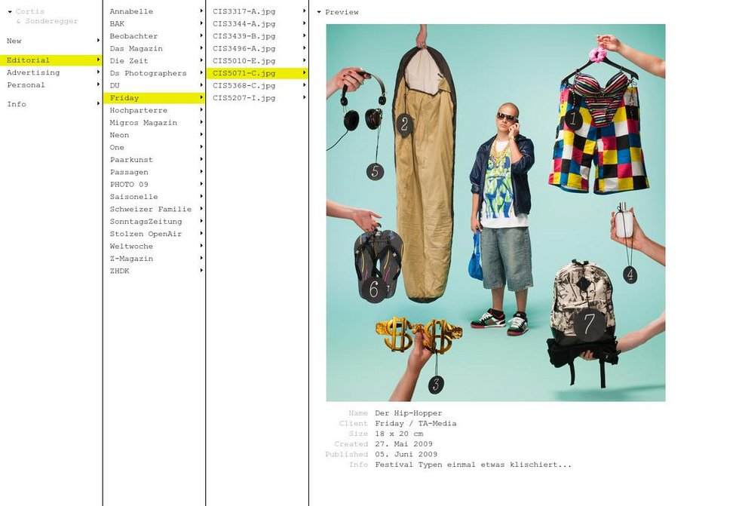This screenshot has width=739, height=506.
Task: Open the Z-Magazin client folder
Action: click(131, 259)
